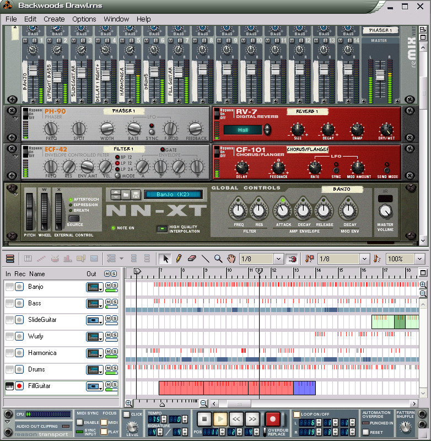Click the Stop transport button

pyautogui.click(x=204, y=420)
